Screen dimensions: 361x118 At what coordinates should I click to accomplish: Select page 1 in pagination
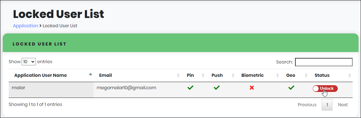click(327, 105)
